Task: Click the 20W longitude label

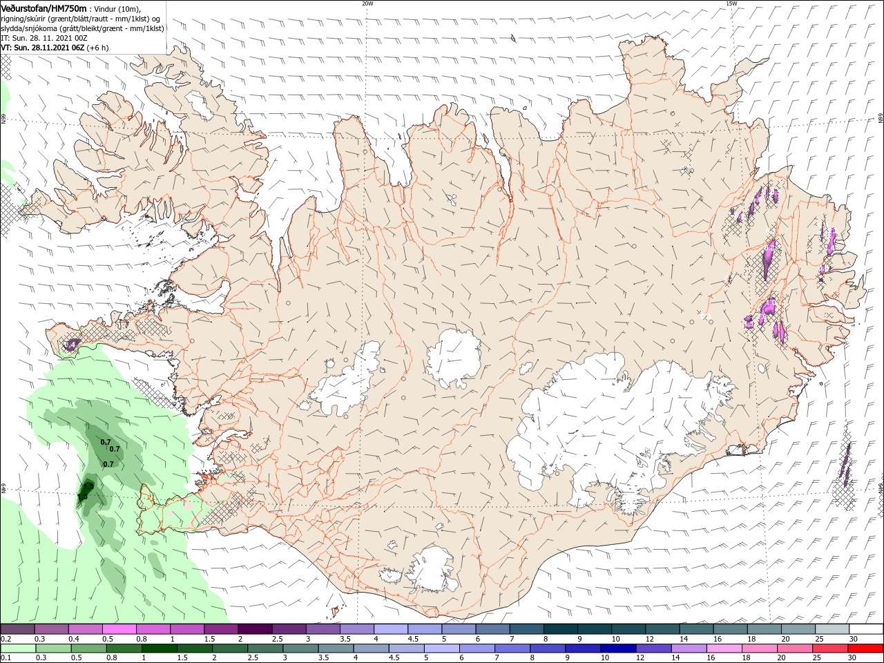Action: [367, 3]
